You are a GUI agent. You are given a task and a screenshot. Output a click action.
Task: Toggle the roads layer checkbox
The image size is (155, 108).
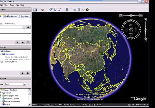point(1,104)
